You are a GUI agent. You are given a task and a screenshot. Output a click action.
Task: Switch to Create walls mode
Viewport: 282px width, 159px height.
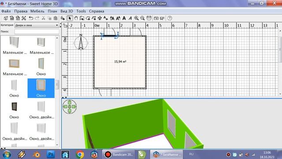click(x=82, y=18)
